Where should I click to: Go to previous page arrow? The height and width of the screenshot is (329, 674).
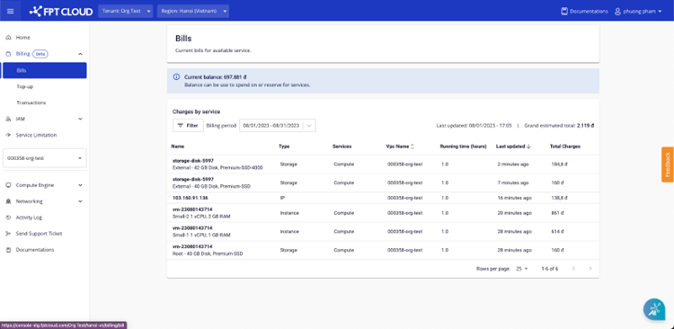(x=573, y=269)
